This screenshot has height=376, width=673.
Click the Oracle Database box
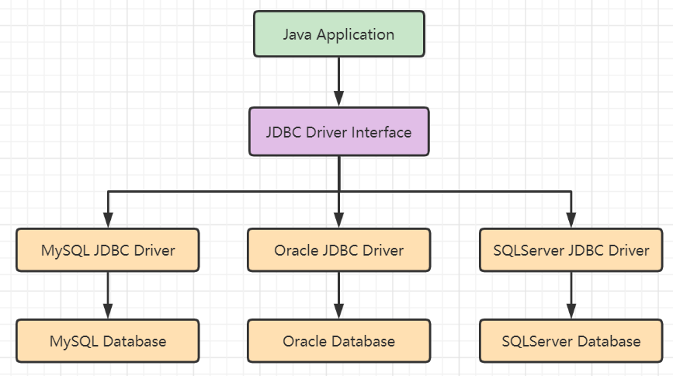click(x=339, y=341)
